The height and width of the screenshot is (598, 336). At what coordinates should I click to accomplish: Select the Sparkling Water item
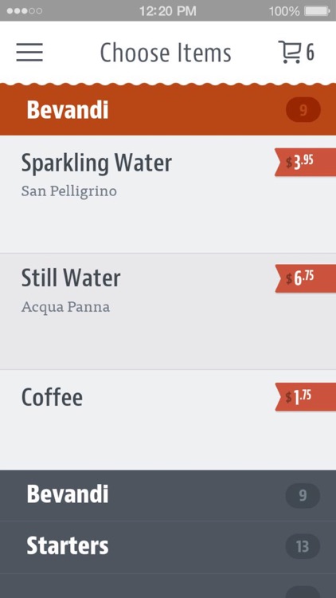pyautogui.click(x=168, y=194)
